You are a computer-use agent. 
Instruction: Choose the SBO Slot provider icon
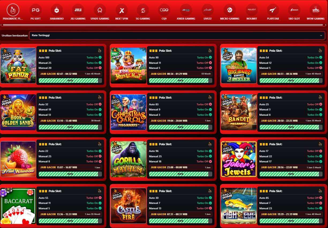[294, 10]
